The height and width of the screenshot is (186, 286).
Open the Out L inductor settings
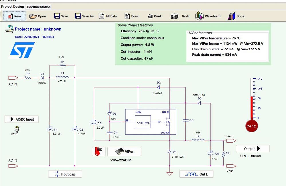[x=196, y=173]
